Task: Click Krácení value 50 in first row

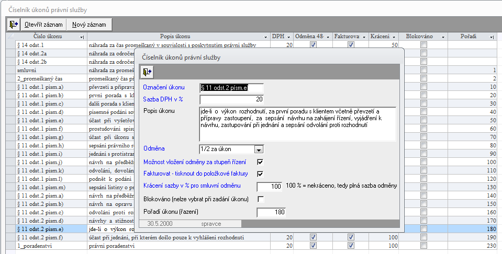Action: tap(384, 45)
